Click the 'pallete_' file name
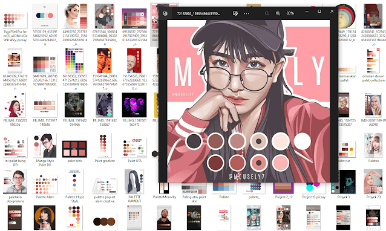This screenshot has height=231, width=386. click(x=254, y=197)
